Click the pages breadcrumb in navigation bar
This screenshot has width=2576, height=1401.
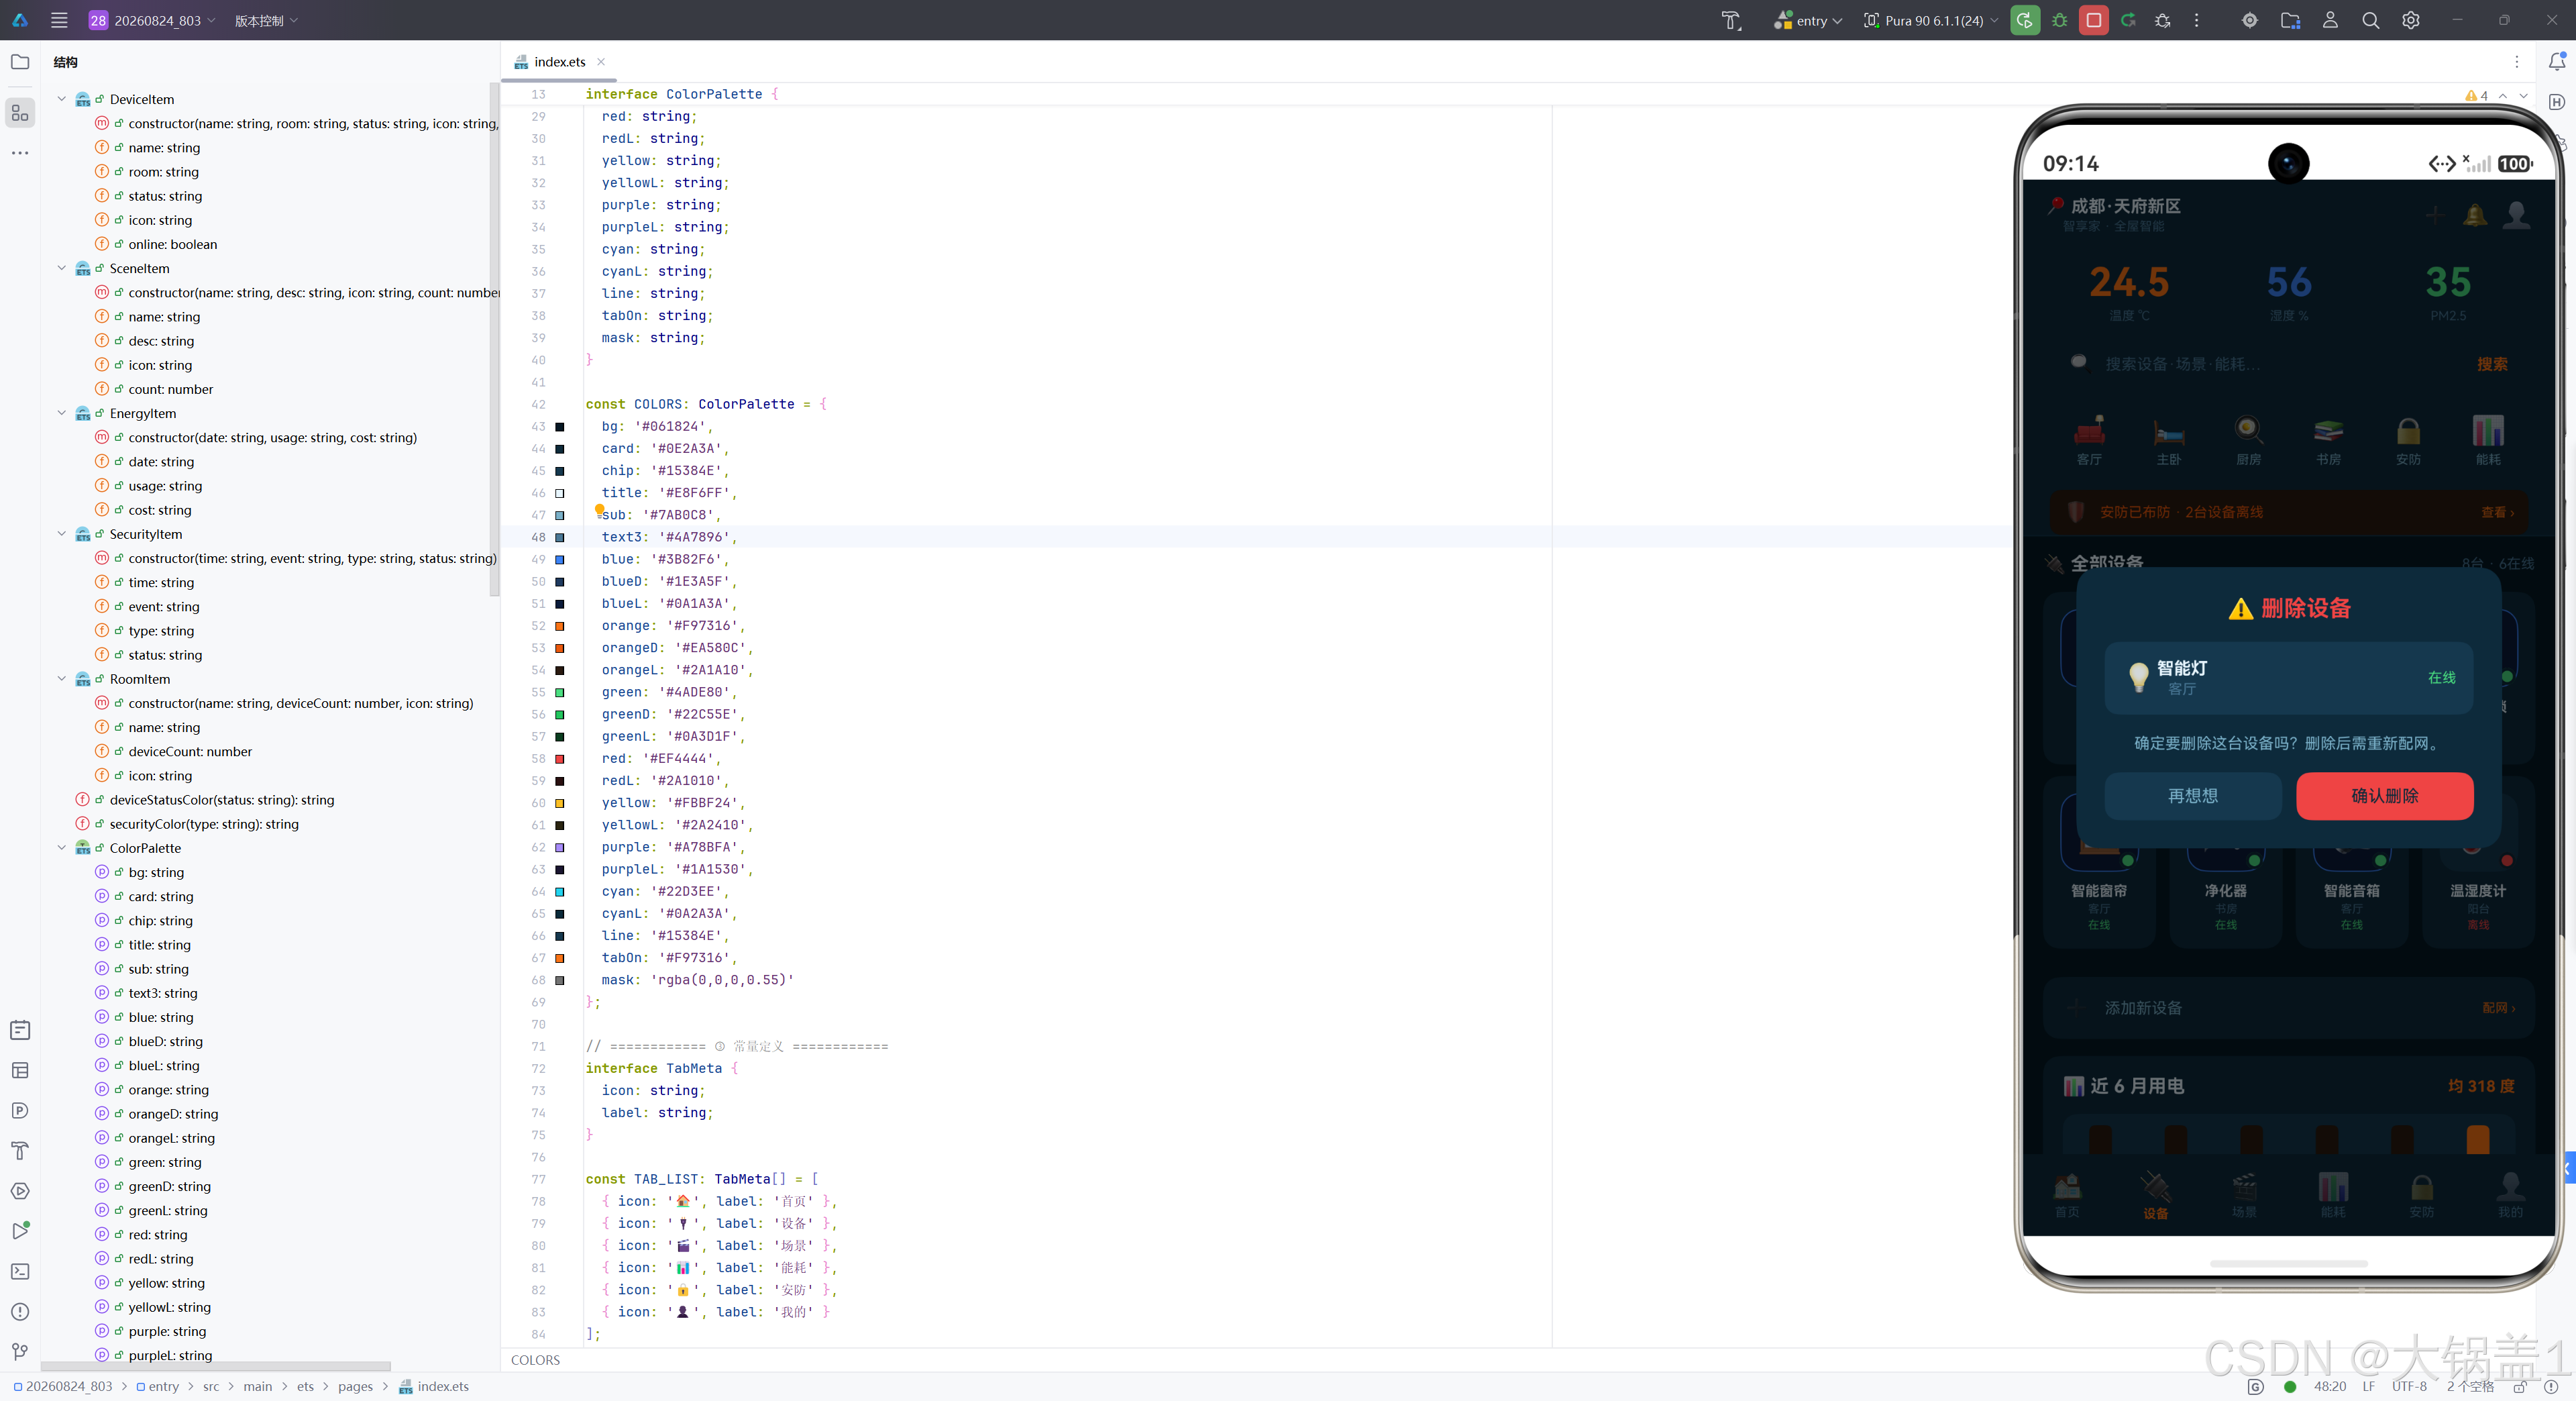[355, 1386]
